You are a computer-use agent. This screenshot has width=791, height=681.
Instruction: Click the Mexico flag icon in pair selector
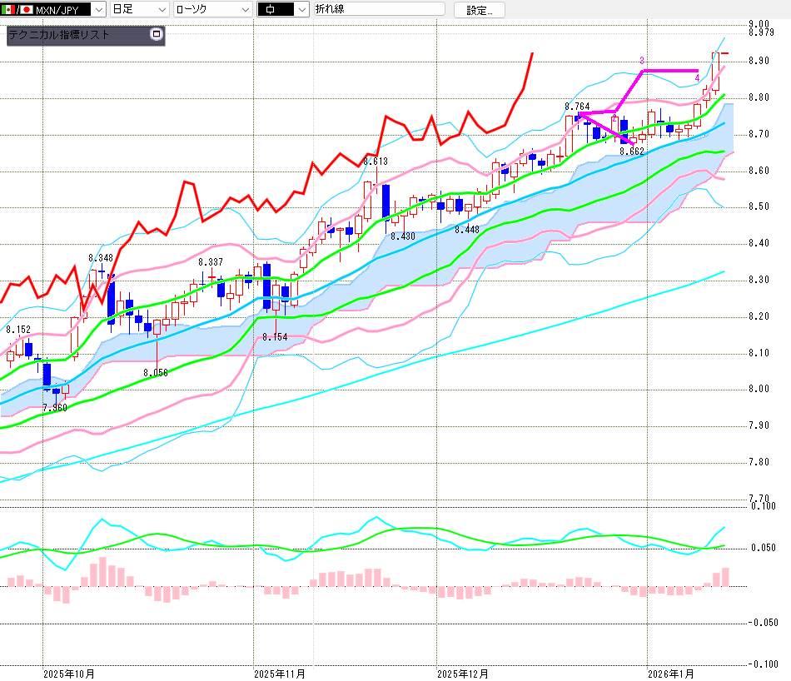click(x=7, y=10)
